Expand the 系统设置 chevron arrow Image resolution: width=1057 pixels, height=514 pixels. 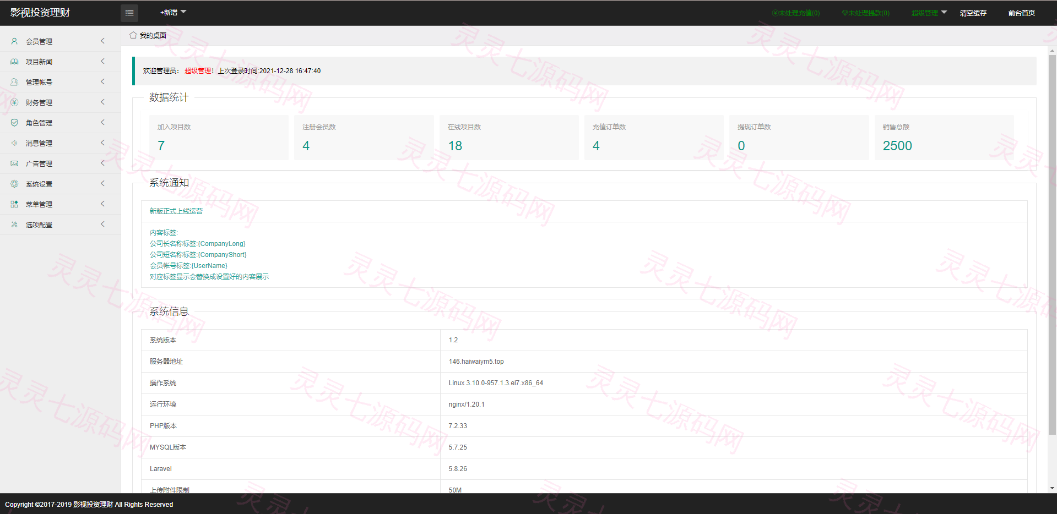click(x=102, y=183)
